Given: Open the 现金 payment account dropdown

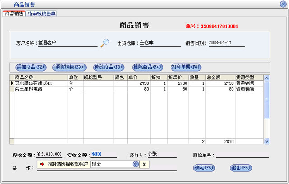Looking at the screenshot, I should point(135,164).
